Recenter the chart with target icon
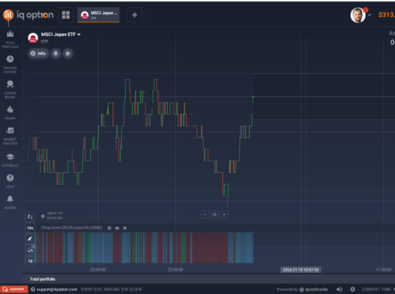The width and height of the screenshot is (395, 294). (x=214, y=214)
